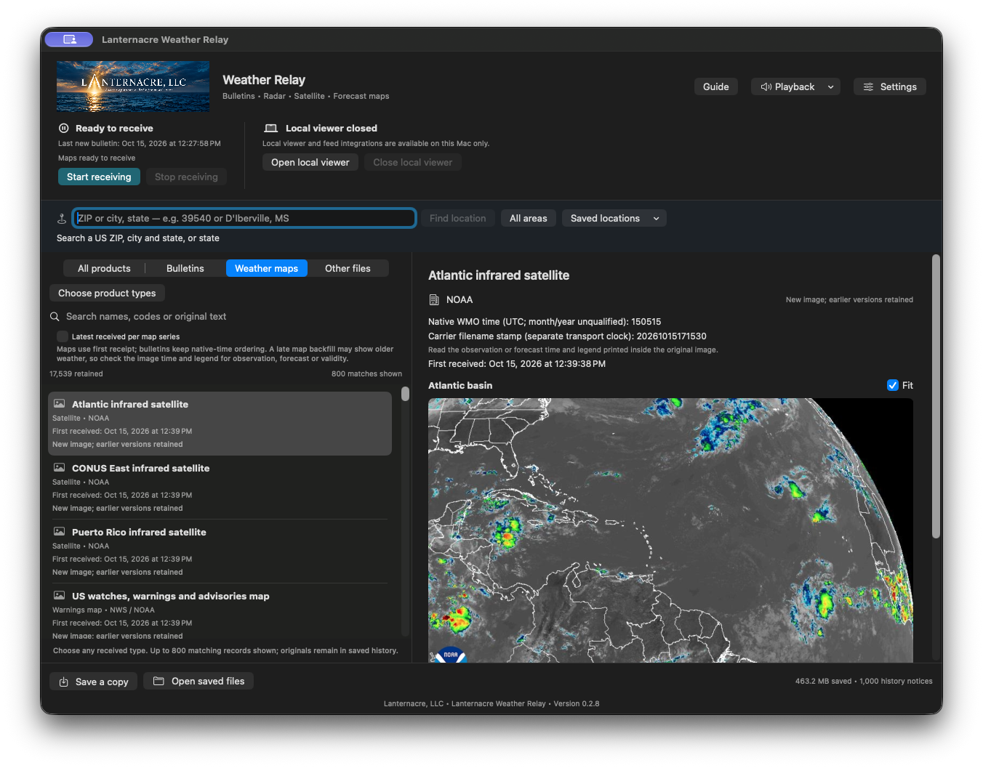983x768 pixels.
Task: Open saved files folder
Action: [x=198, y=681]
